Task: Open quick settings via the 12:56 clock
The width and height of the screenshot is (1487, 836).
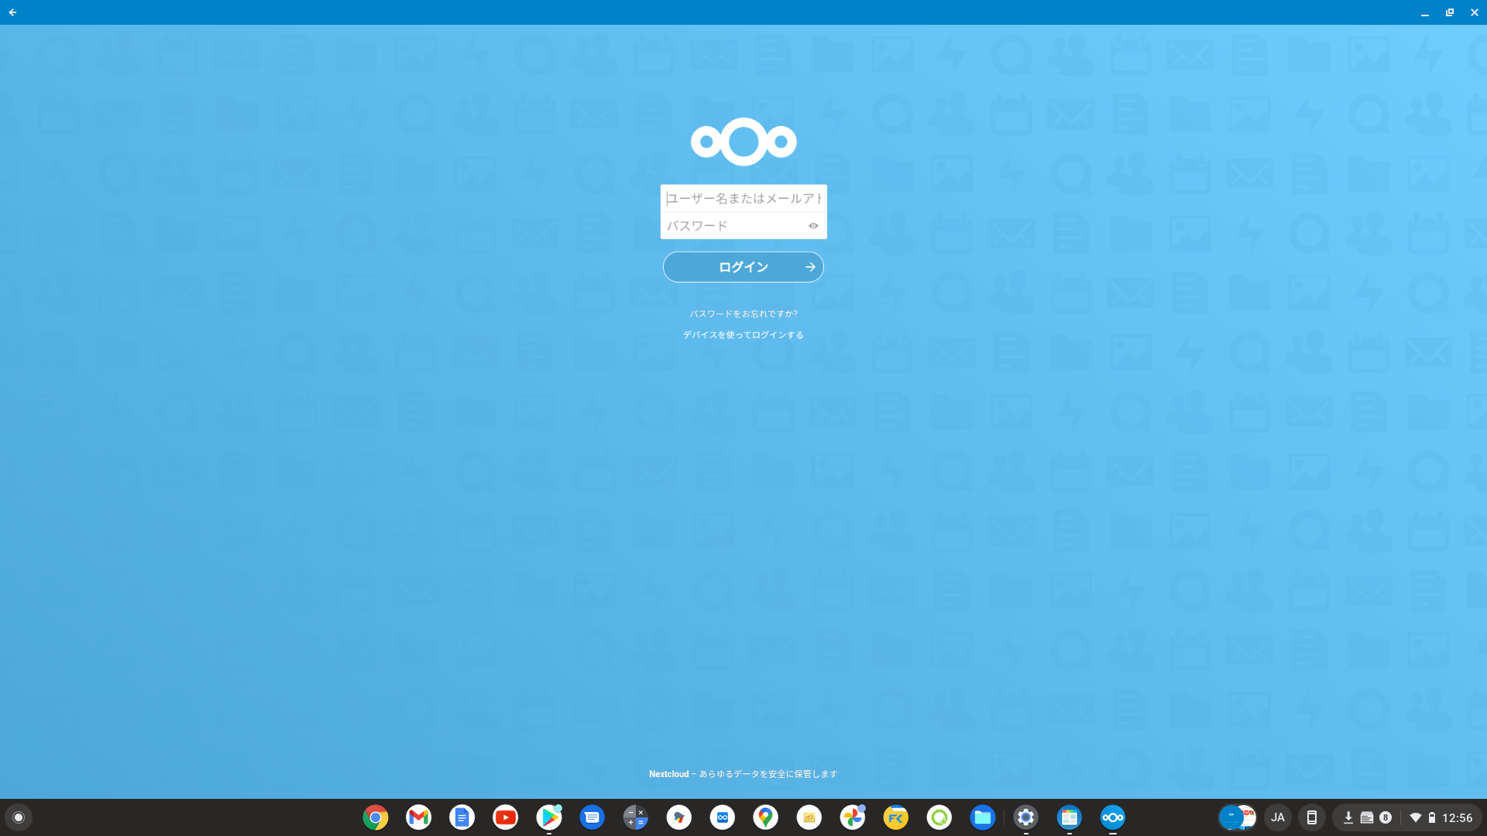Action: [x=1457, y=817]
